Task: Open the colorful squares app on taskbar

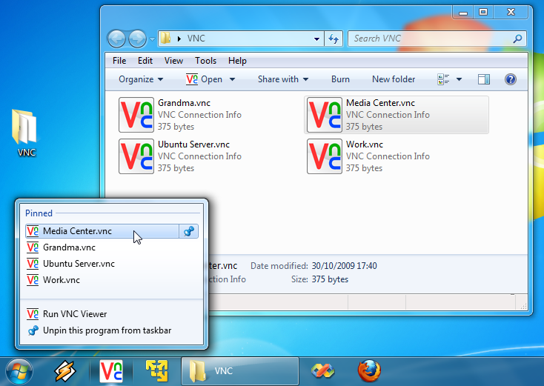Action: (x=322, y=370)
